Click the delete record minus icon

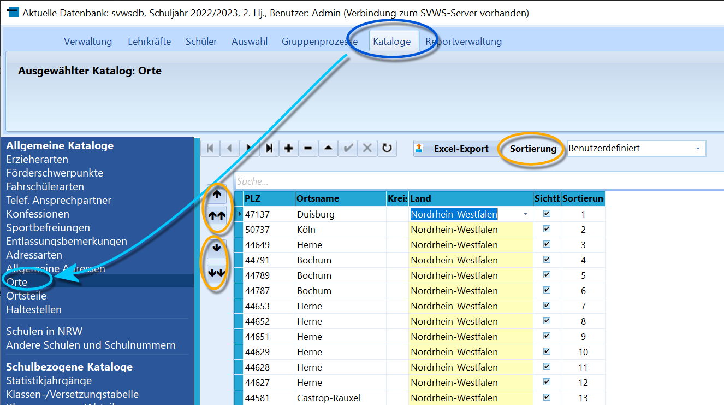pyautogui.click(x=308, y=148)
